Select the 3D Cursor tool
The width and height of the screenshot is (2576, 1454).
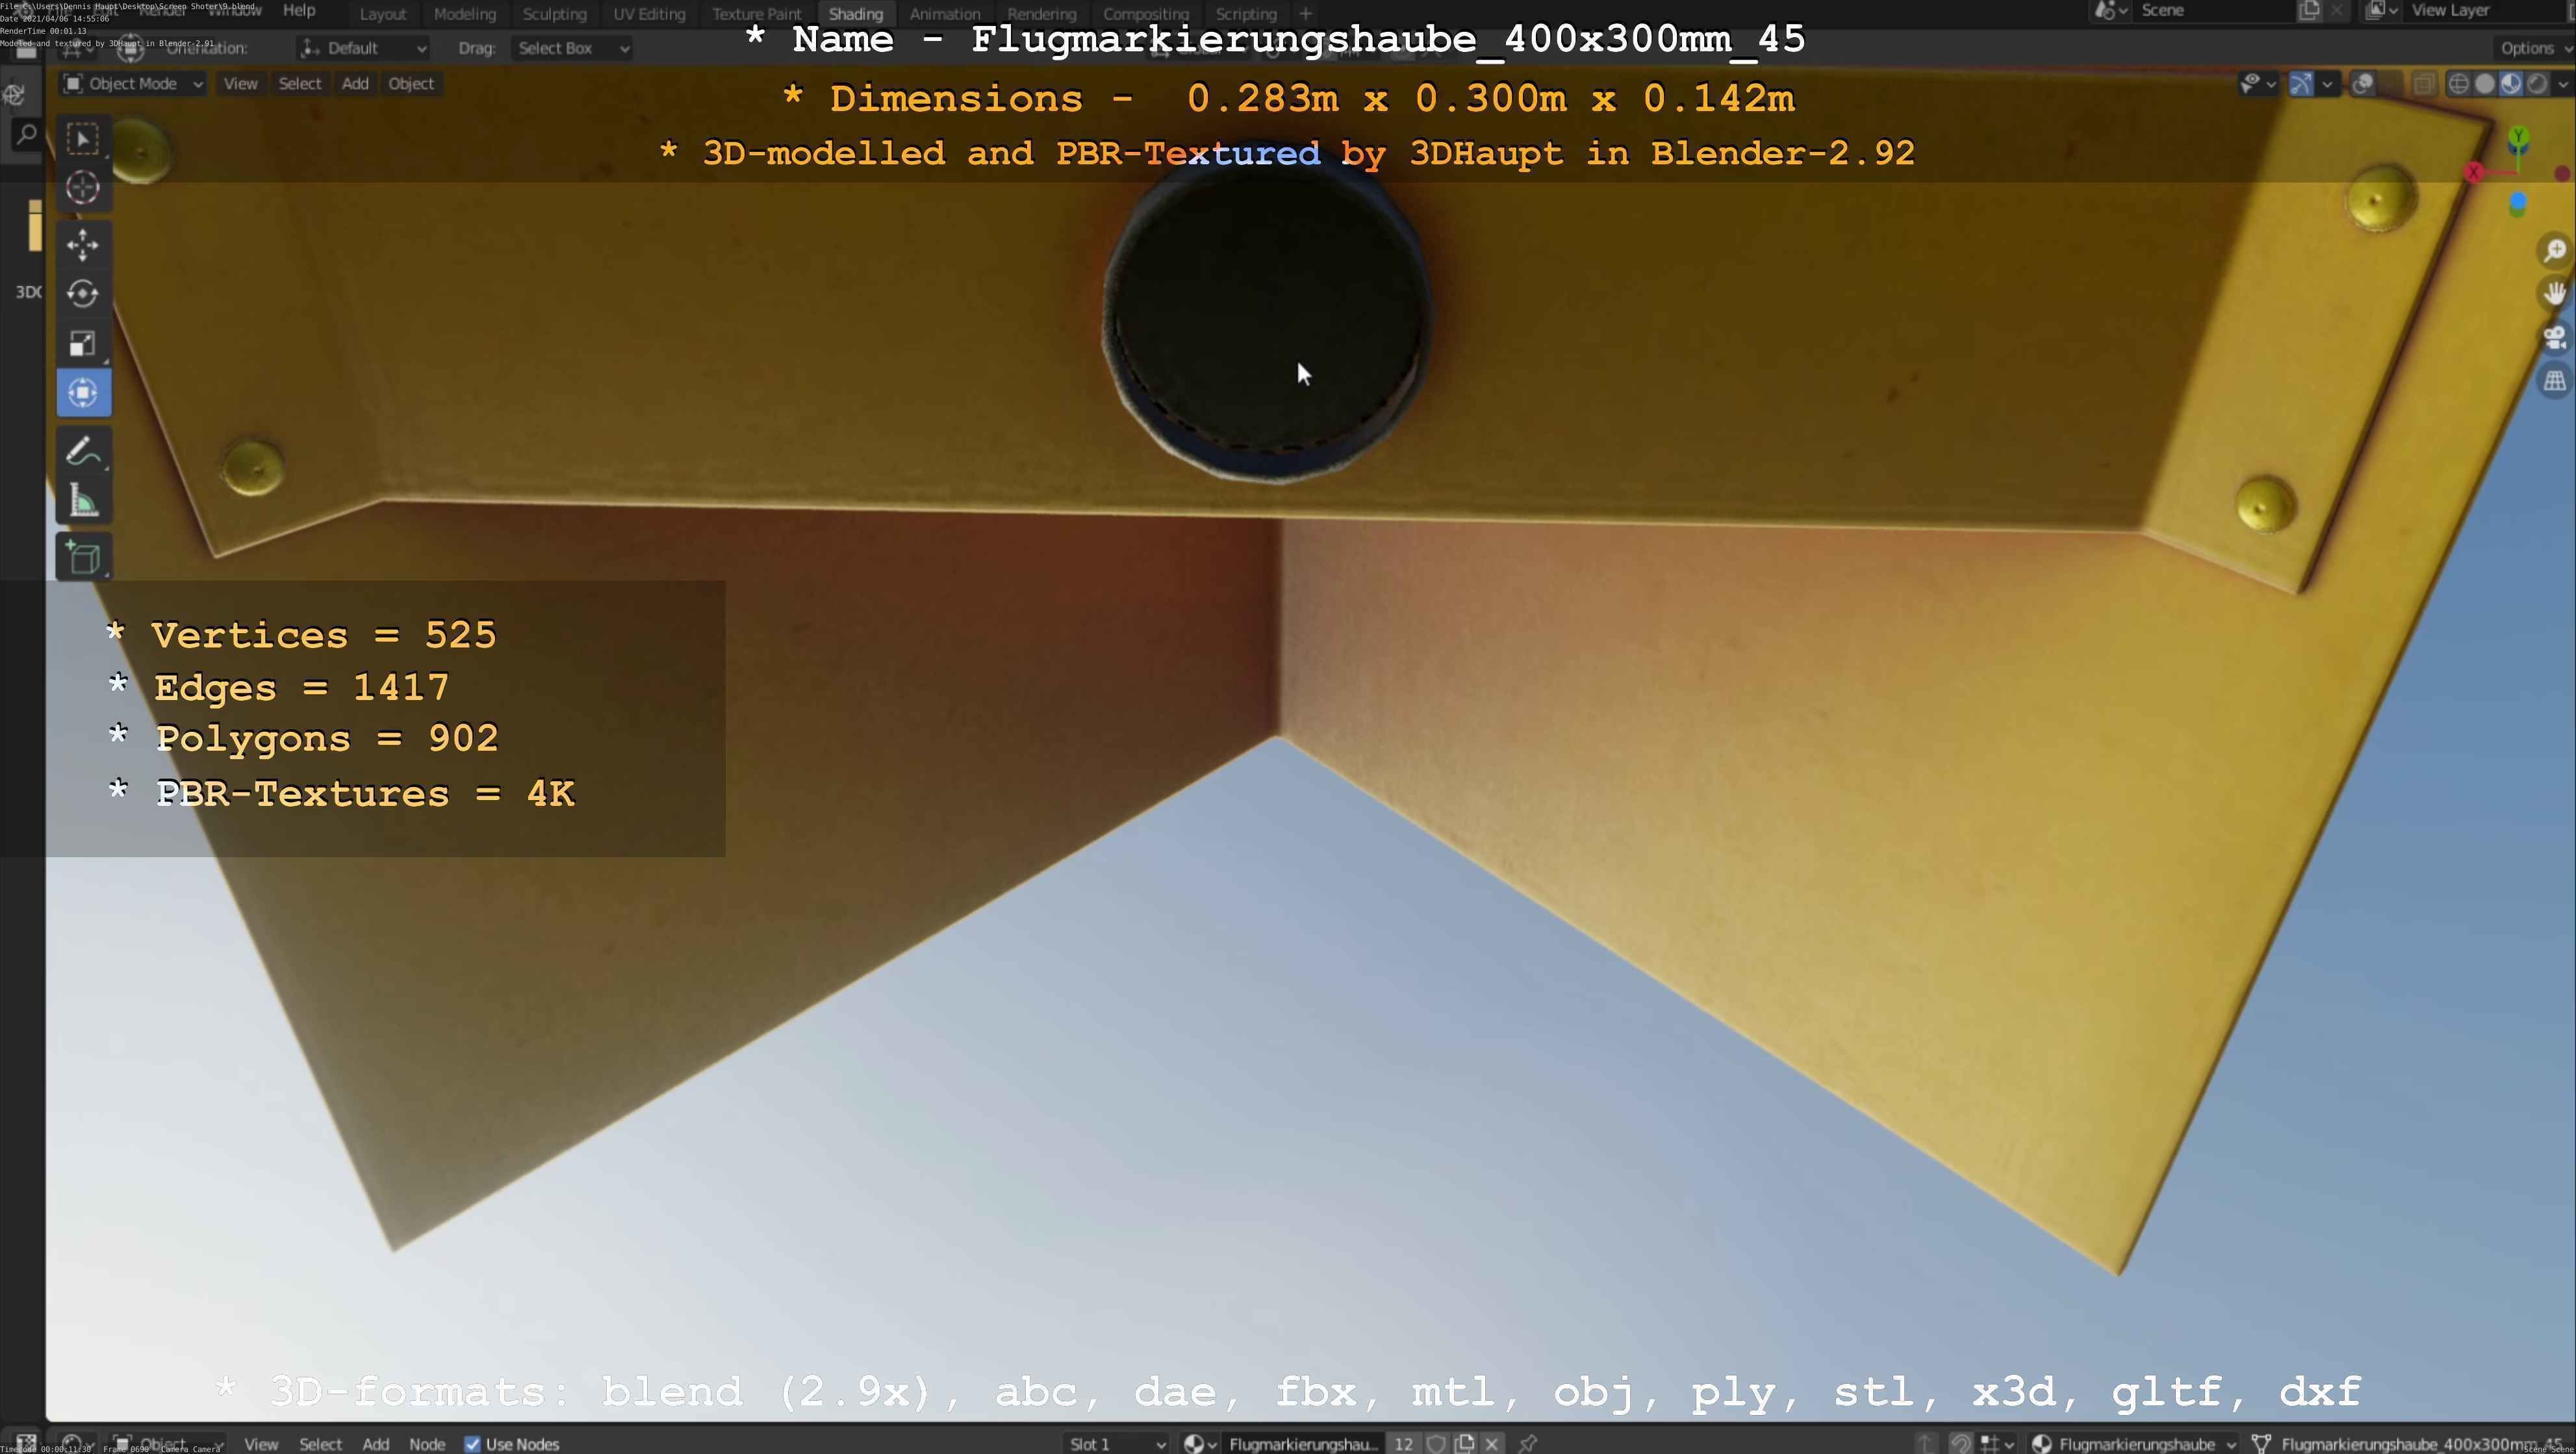[83, 188]
